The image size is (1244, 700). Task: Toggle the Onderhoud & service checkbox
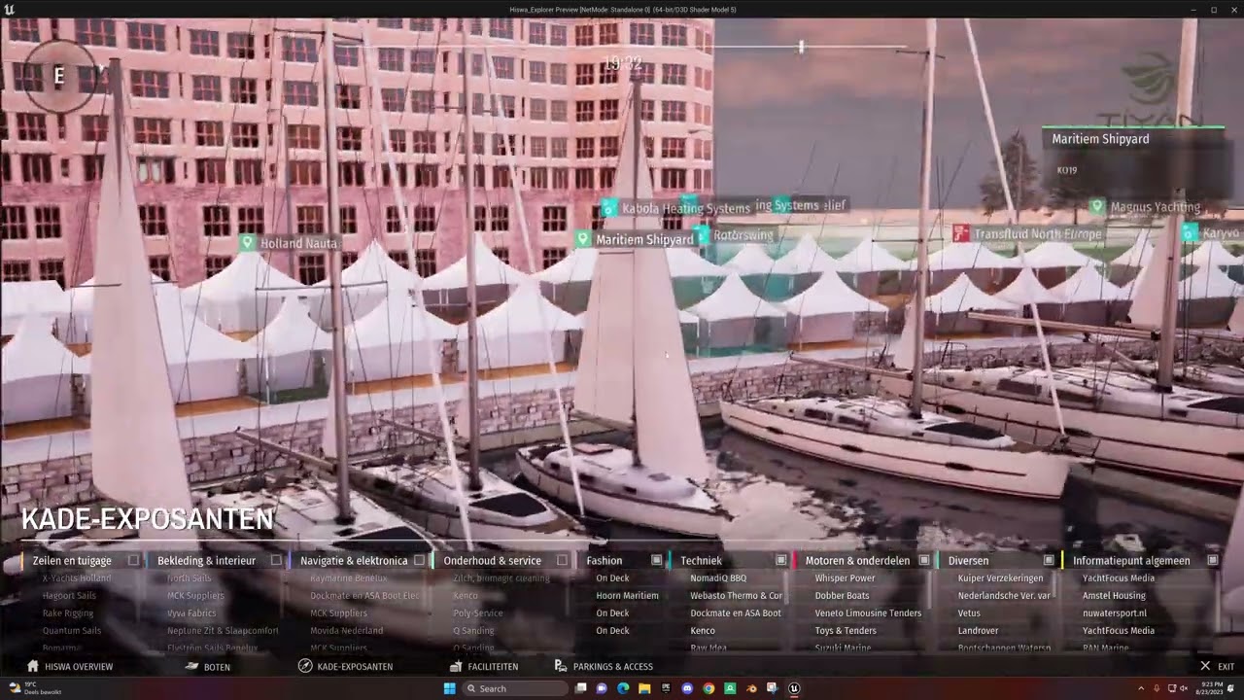coord(562,560)
